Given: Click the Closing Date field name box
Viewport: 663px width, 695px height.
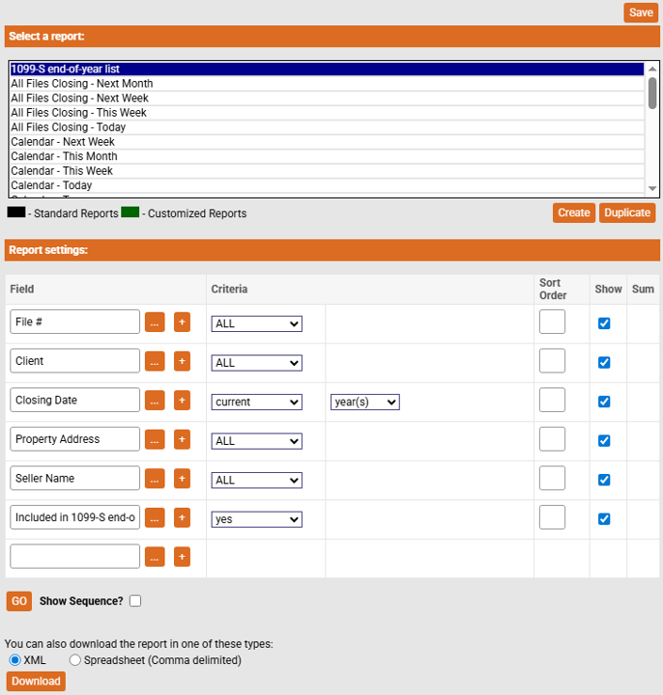Looking at the screenshot, I should pyautogui.click(x=75, y=400).
